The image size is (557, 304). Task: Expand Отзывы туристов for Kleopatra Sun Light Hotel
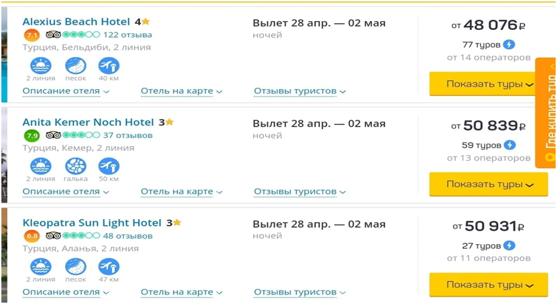[x=299, y=292]
